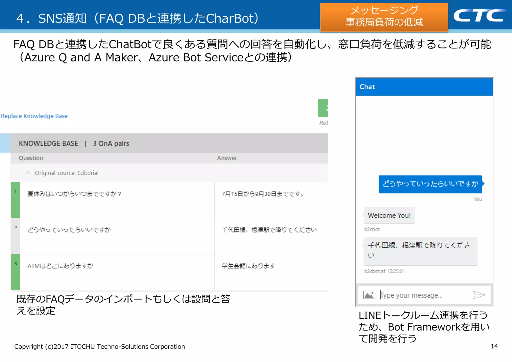Click the Chat title bar

tap(424, 87)
